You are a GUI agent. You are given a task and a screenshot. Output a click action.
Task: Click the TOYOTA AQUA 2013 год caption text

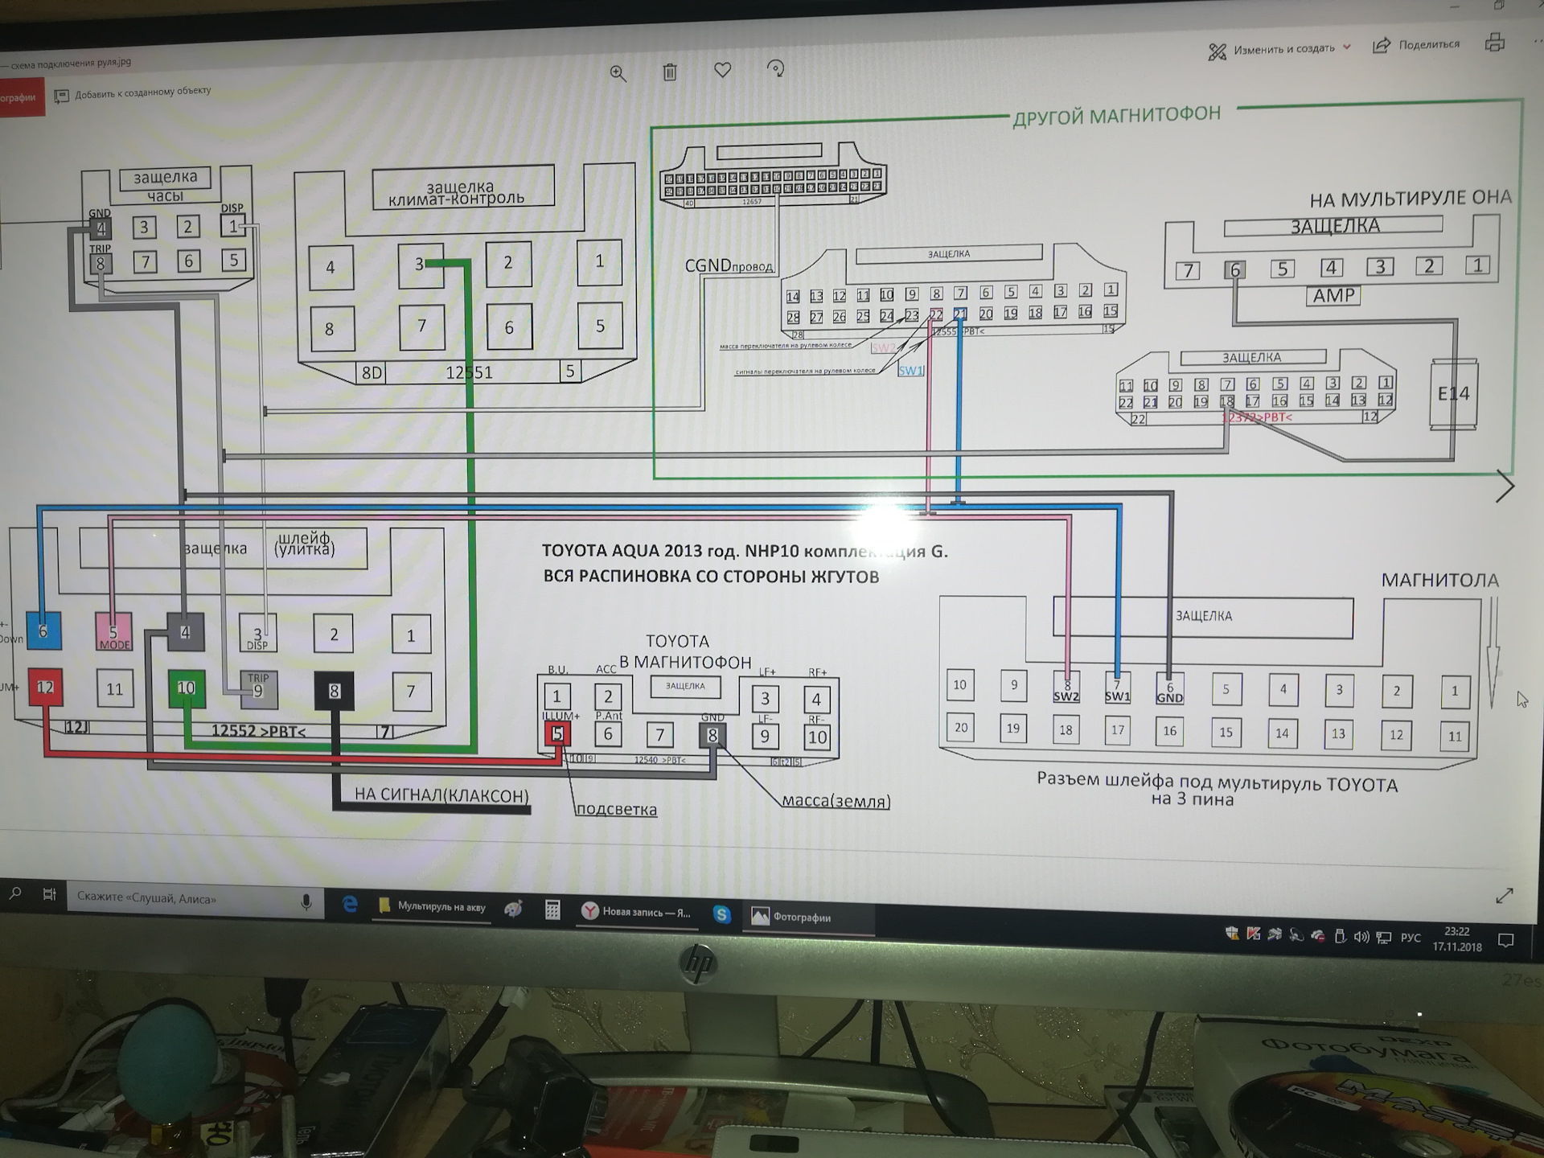tap(744, 552)
